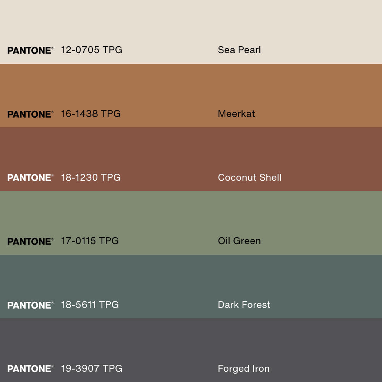Select the Coconut Shell name label
The height and width of the screenshot is (382, 382).
[x=249, y=178]
